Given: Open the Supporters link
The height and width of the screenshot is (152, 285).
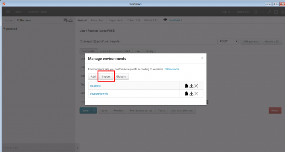Looking at the screenshot, I should (x=243, y=12).
